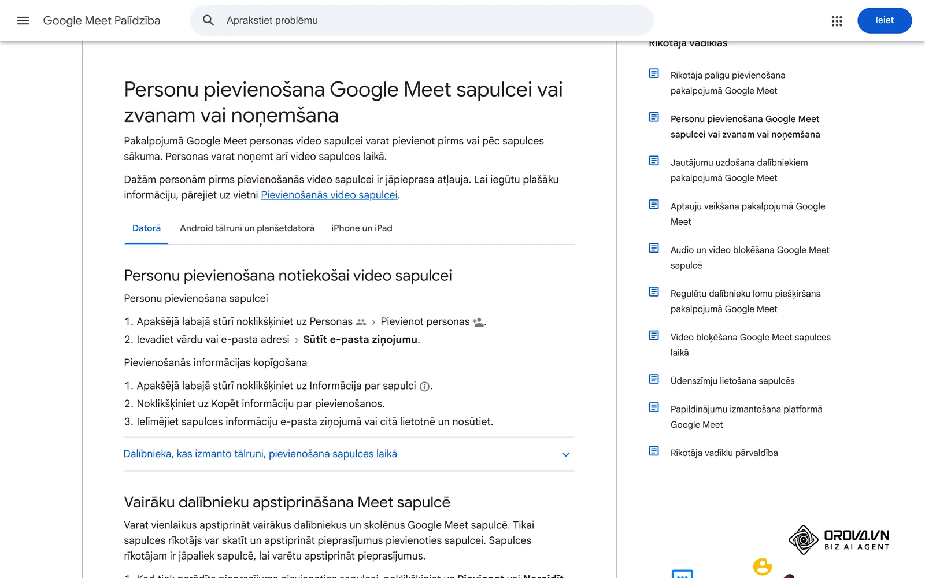Viewport: 925px width, 578px height.
Task: Click the Ieiet sign-in button
Action: coord(885,20)
